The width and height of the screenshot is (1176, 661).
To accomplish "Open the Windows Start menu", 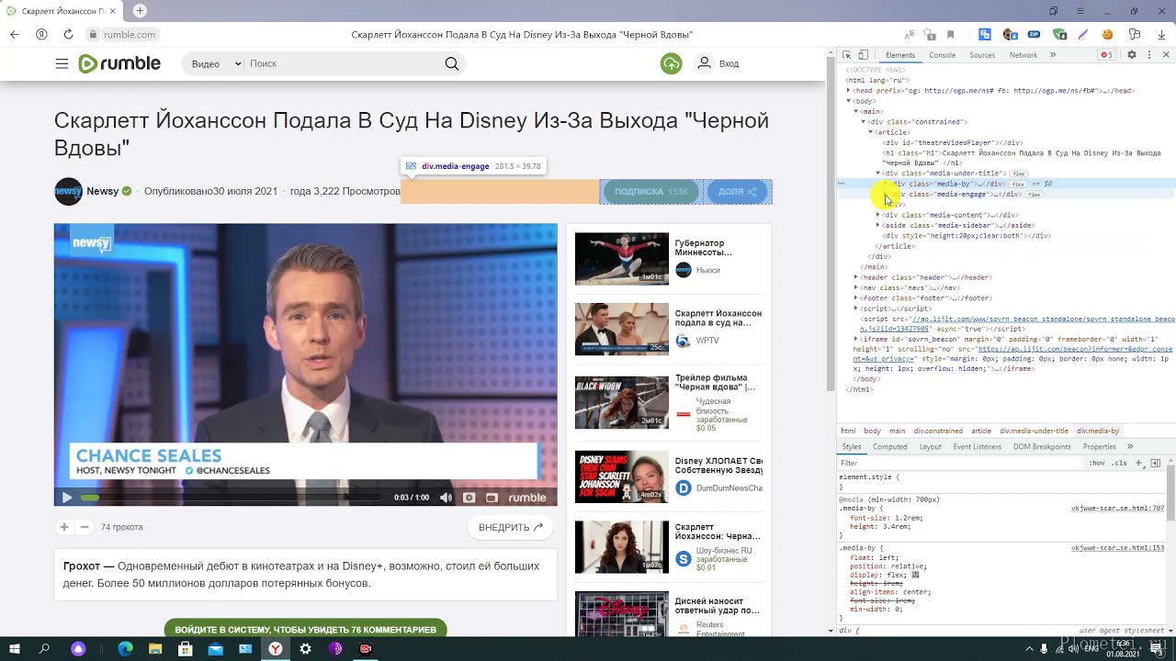I will coord(15,648).
